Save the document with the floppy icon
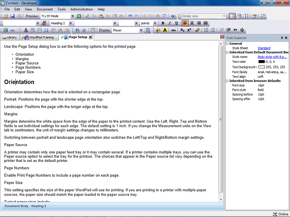This screenshot has height=217, width=290. point(12,16)
